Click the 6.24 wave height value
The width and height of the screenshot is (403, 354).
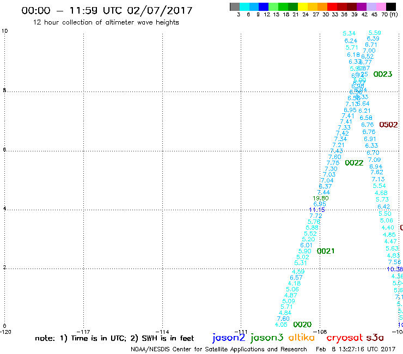tap(351, 41)
